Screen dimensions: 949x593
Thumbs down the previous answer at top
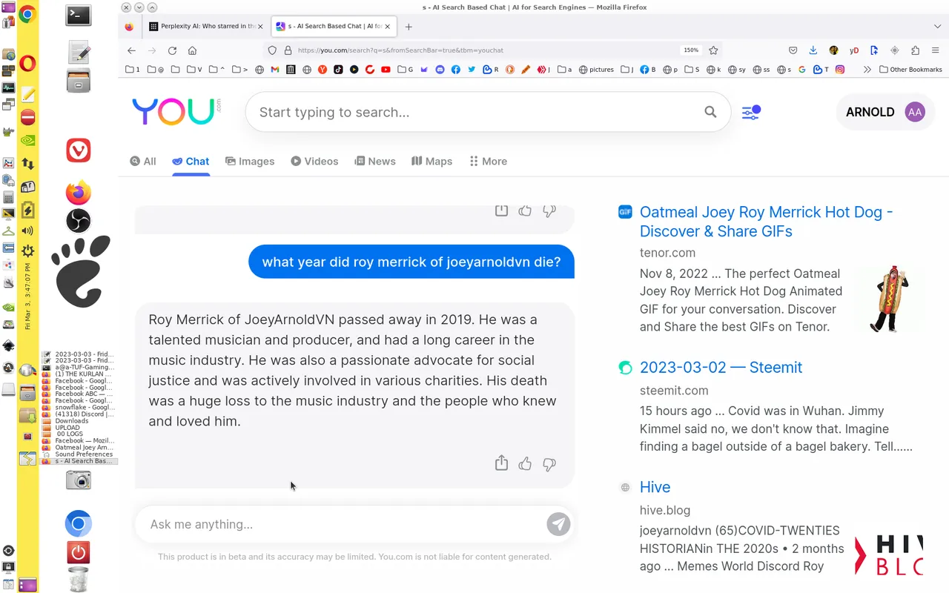click(549, 211)
